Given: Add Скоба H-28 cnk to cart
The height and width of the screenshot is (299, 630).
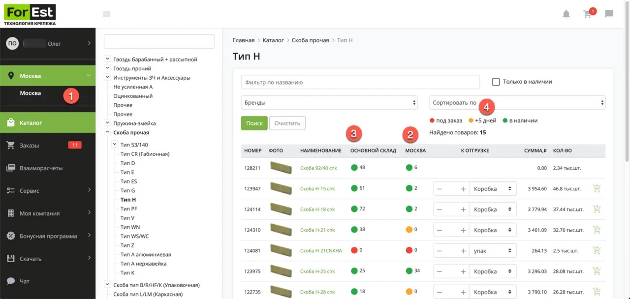Looking at the screenshot, I should pos(597,292).
